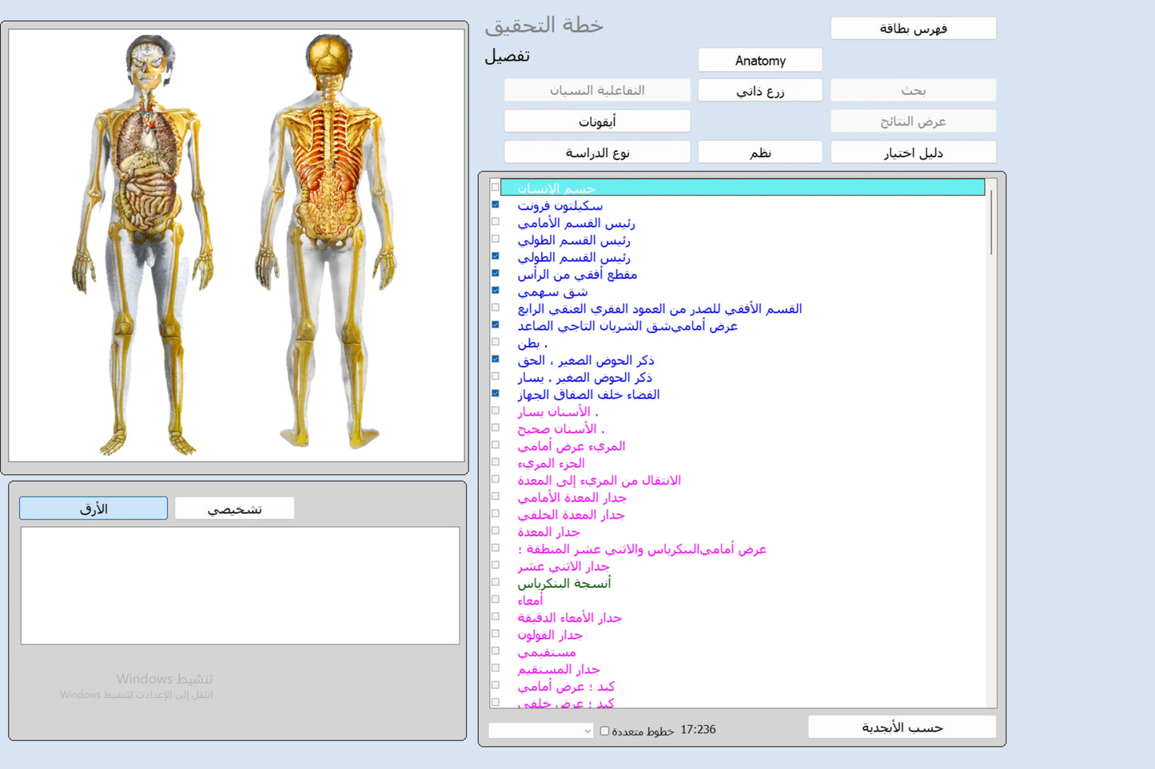1155x769 pixels.
Task: Click the نوع الدراسة button
Action: [596, 153]
